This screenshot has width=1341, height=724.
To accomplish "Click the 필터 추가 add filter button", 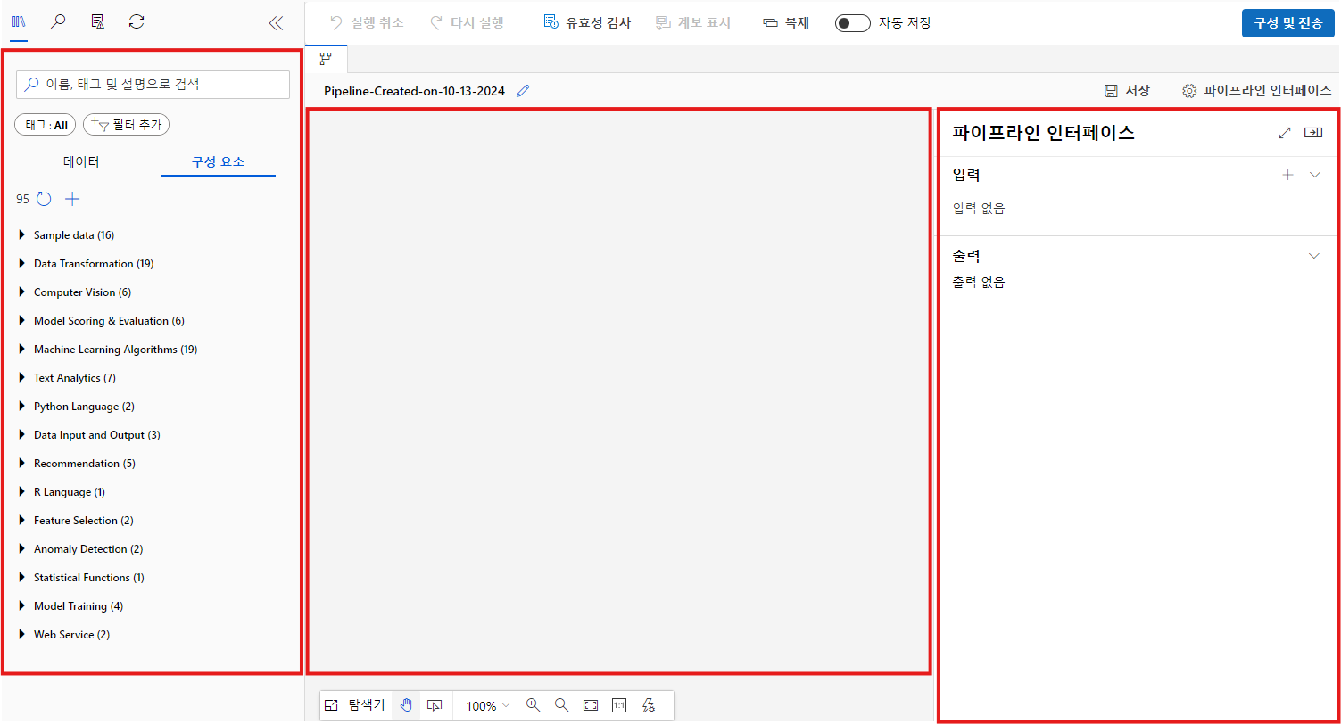I will 127,125.
